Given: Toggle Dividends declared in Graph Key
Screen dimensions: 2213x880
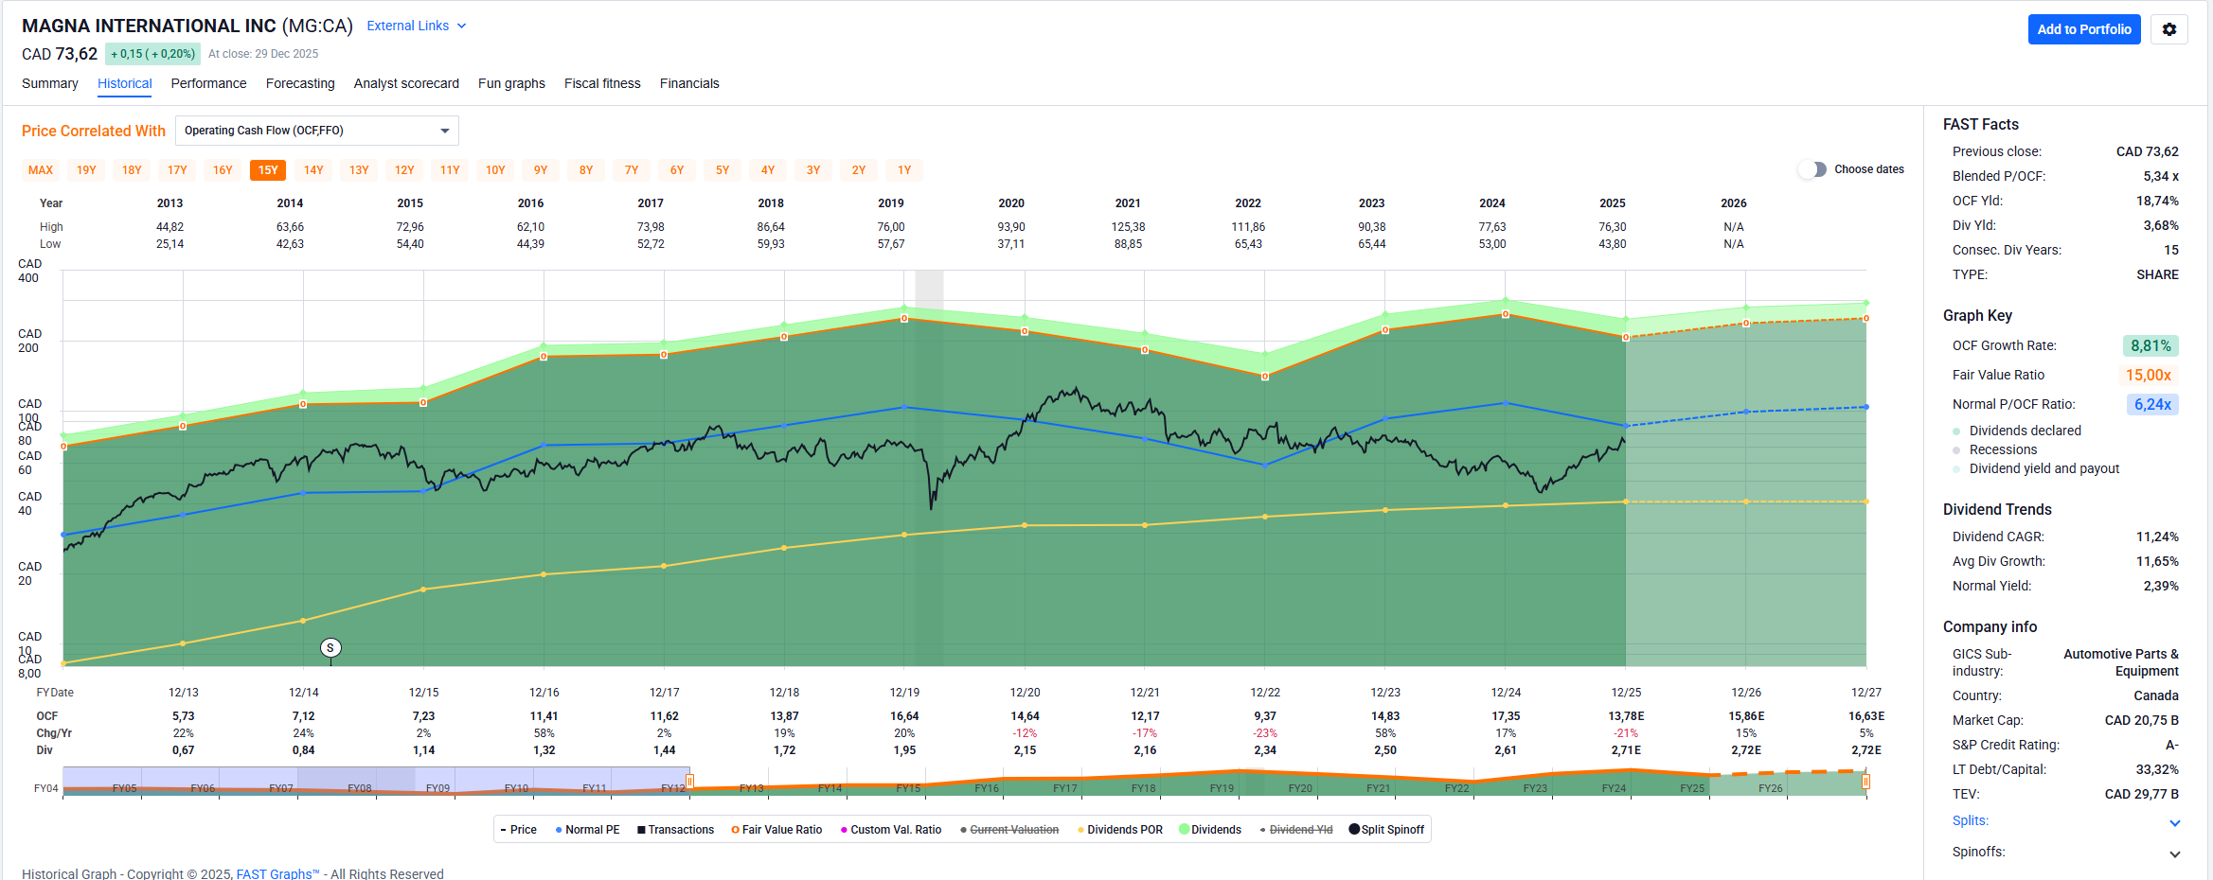Looking at the screenshot, I should pyautogui.click(x=1956, y=431).
